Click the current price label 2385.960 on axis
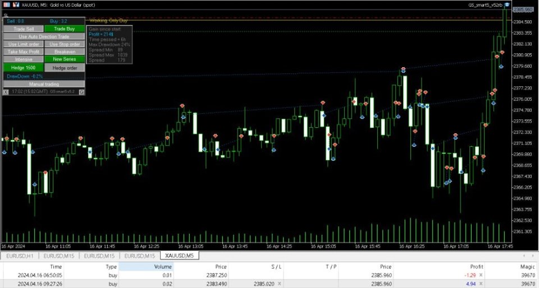 [522, 10]
